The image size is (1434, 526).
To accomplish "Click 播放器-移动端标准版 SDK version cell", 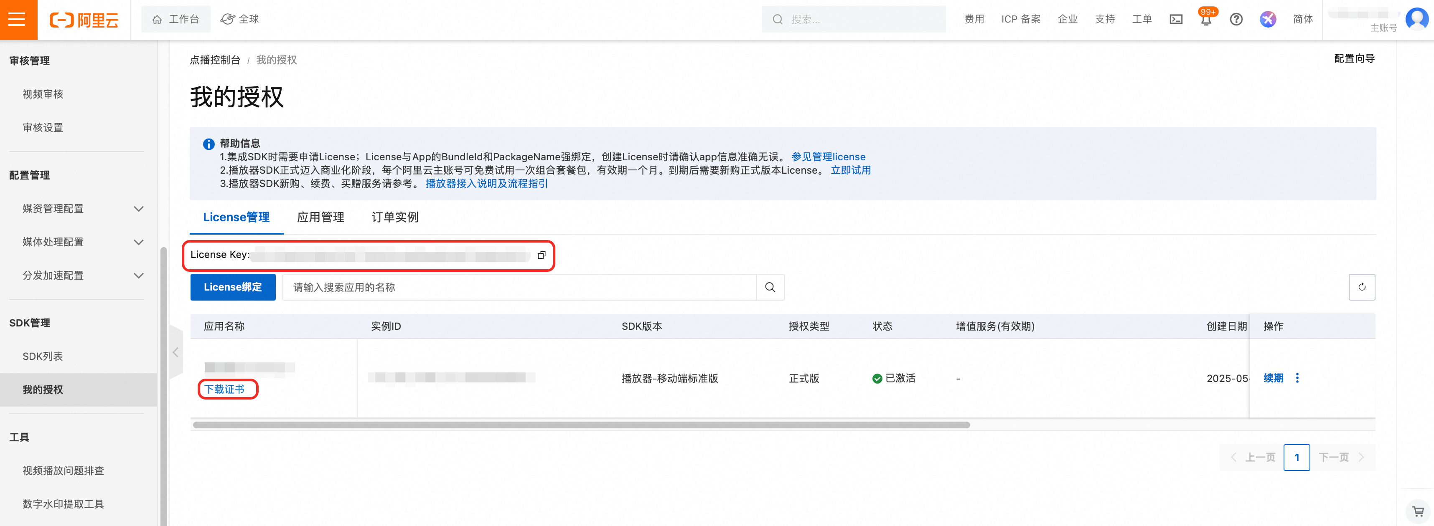I will point(670,378).
